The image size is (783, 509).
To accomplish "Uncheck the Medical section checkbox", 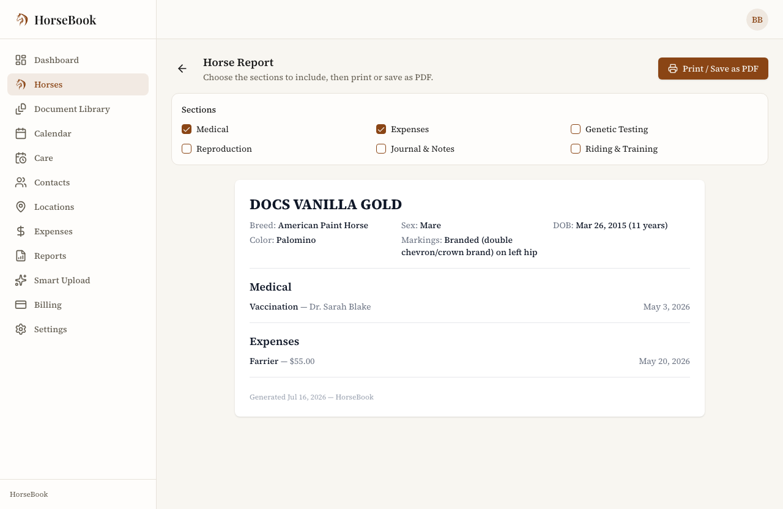I will 187,129.
